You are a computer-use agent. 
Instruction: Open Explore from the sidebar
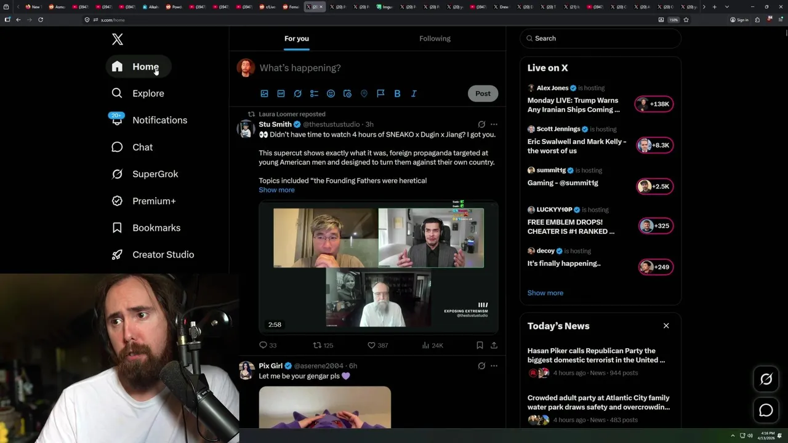click(x=139, y=94)
